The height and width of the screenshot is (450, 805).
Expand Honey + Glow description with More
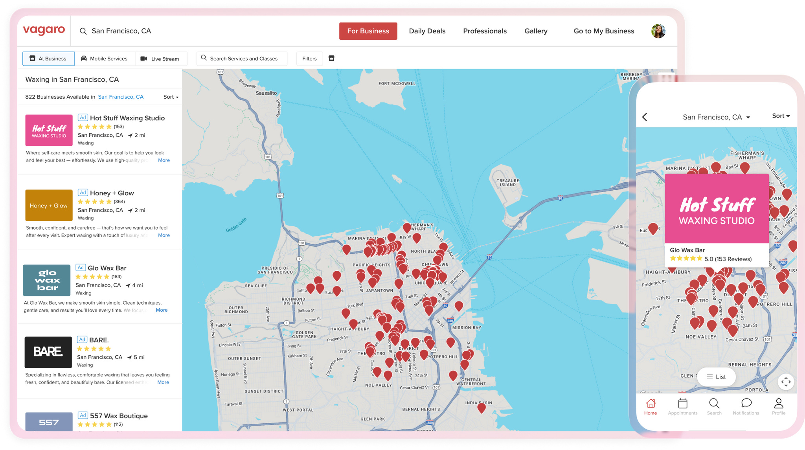(x=164, y=235)
